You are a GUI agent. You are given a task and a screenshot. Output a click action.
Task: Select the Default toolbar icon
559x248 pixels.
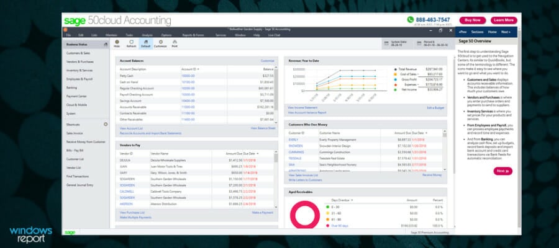point(145,43)
